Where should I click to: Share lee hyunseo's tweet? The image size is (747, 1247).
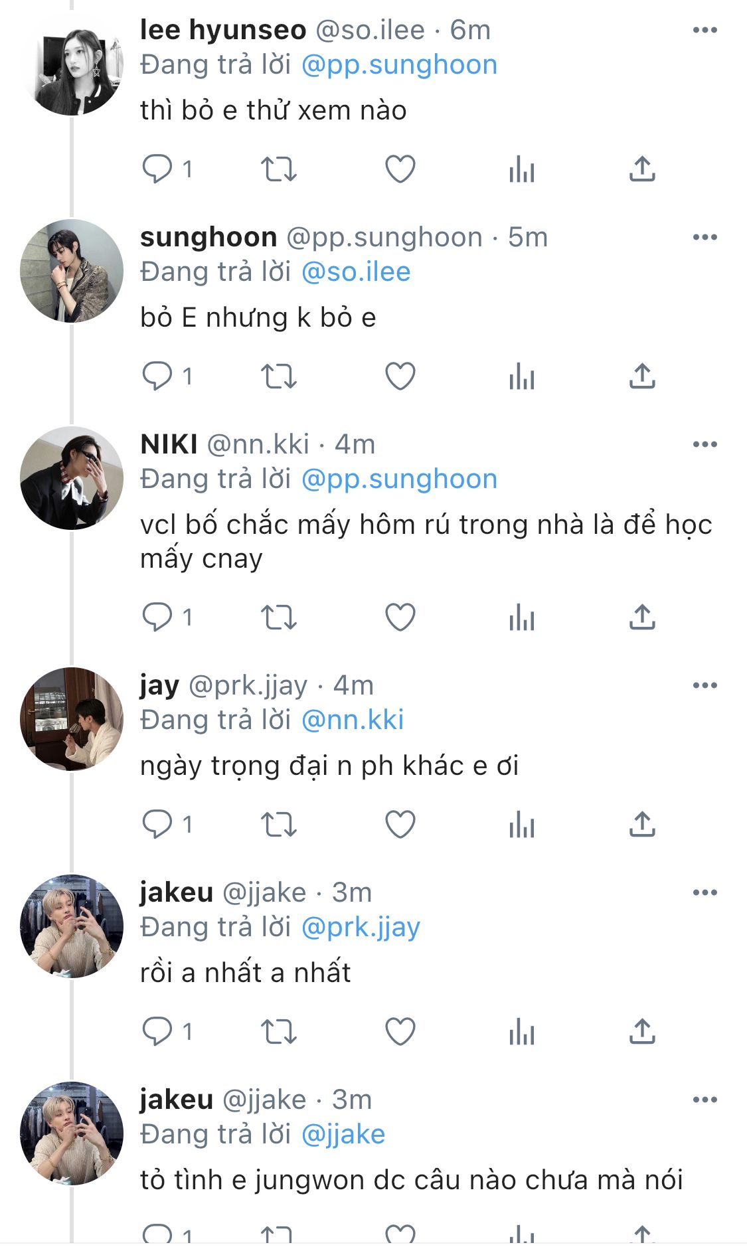tap(642, 169)
